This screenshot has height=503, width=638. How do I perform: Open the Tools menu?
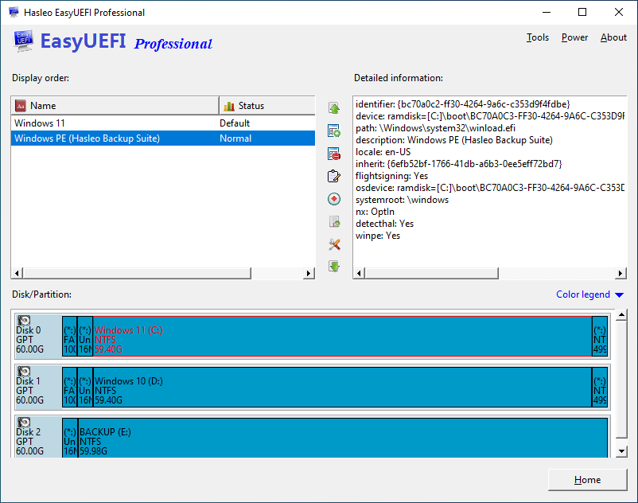click(538, 37)
